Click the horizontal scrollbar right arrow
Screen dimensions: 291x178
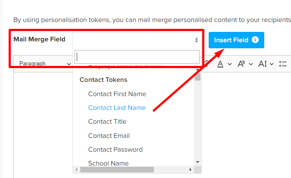pos(191,170)
